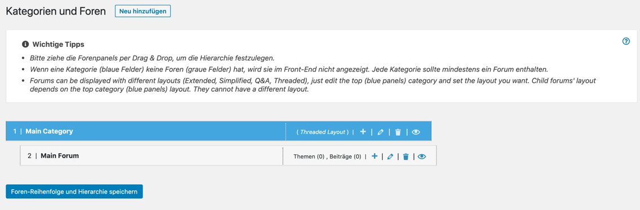
Task: Delete Main Forum using its trash icon
Action: (x=406, y=157)
